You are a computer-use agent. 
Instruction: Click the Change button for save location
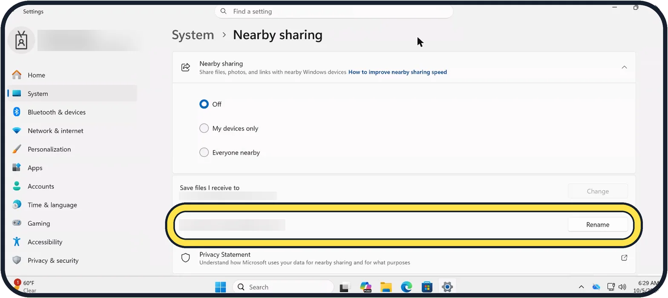[598, 191]
